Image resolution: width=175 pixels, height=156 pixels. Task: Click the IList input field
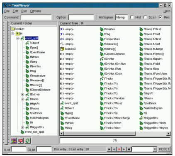pos(19,149)
